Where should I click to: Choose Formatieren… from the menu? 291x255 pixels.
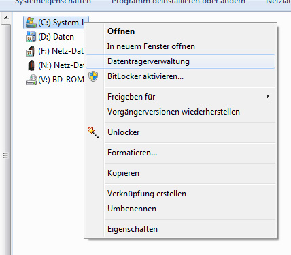(x=132, y=153)
